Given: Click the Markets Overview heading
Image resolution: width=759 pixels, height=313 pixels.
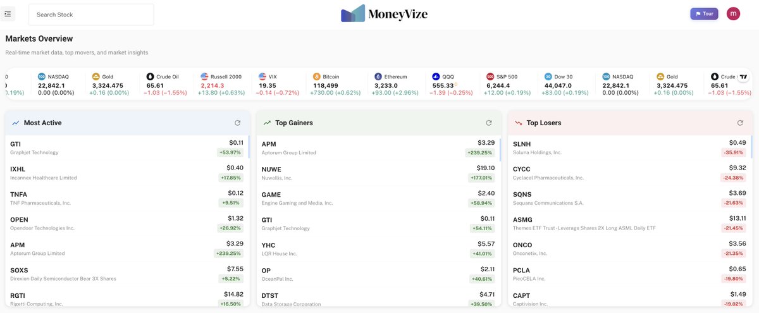Looking at the screenshot, I should (x=39, y=39).
